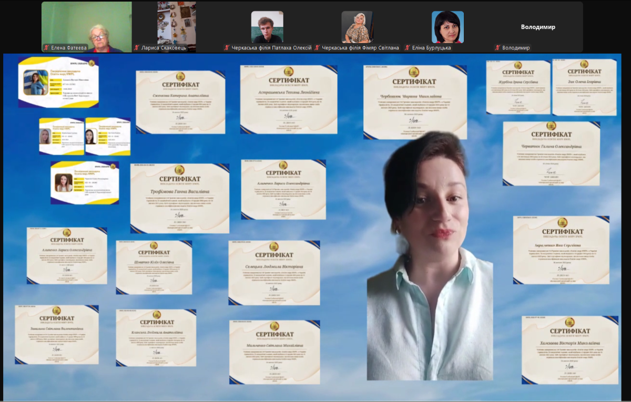Click the Зик Олена Ігорівна certificate

pos(584,87)
